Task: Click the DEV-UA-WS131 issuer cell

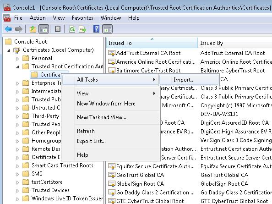Action: tap(219, 114)
